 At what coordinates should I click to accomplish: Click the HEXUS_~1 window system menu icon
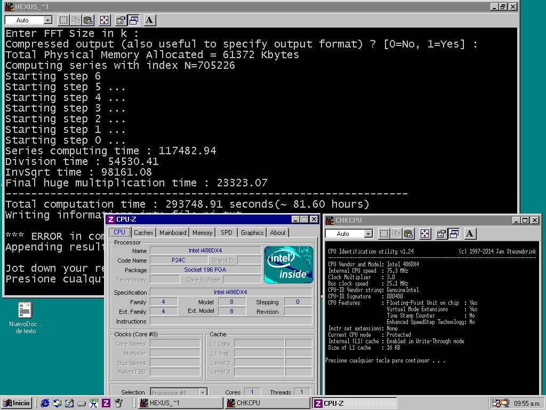(10, 6)
